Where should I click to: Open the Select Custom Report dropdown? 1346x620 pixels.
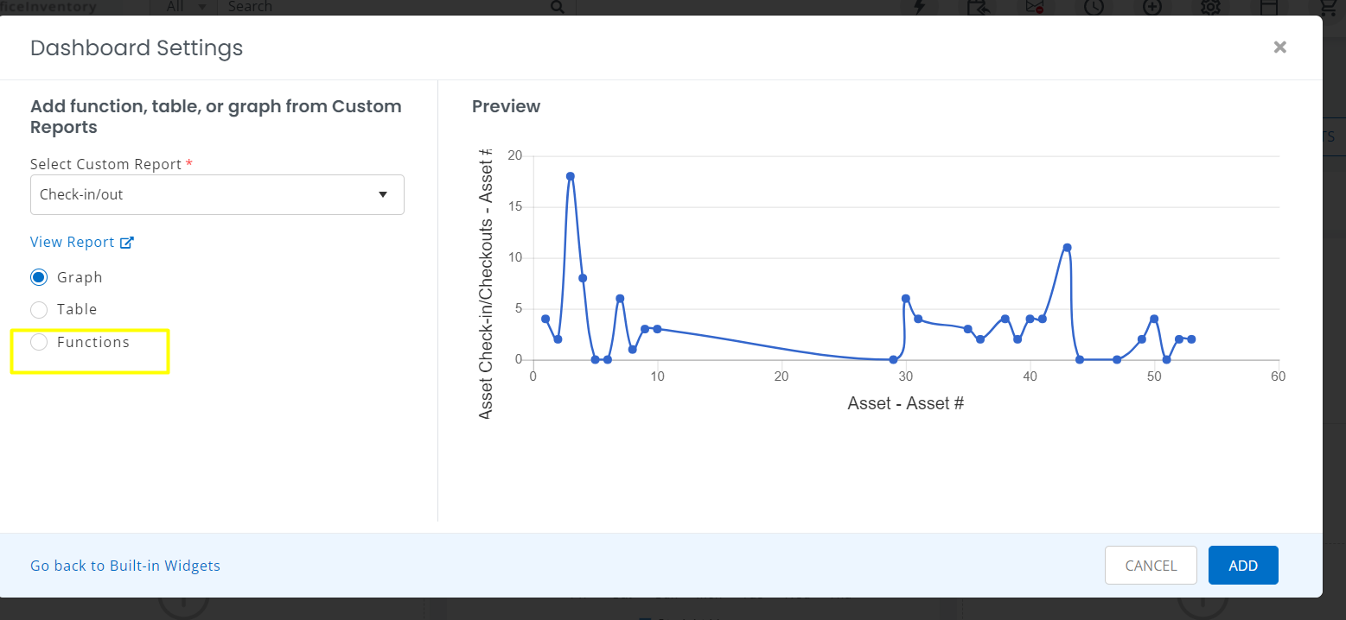[217, 194]
